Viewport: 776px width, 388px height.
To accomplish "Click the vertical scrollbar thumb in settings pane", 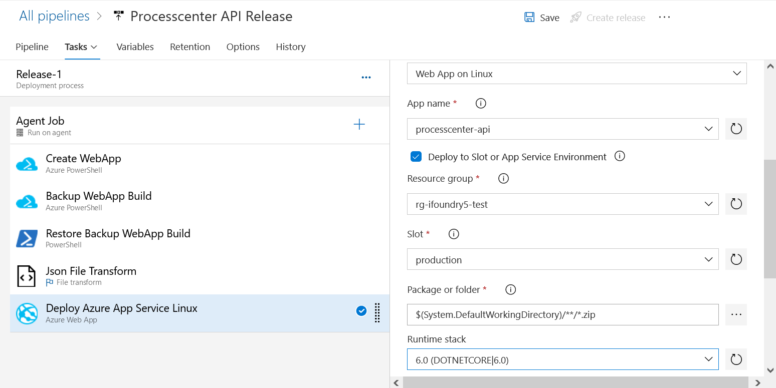I will (770, 219).
